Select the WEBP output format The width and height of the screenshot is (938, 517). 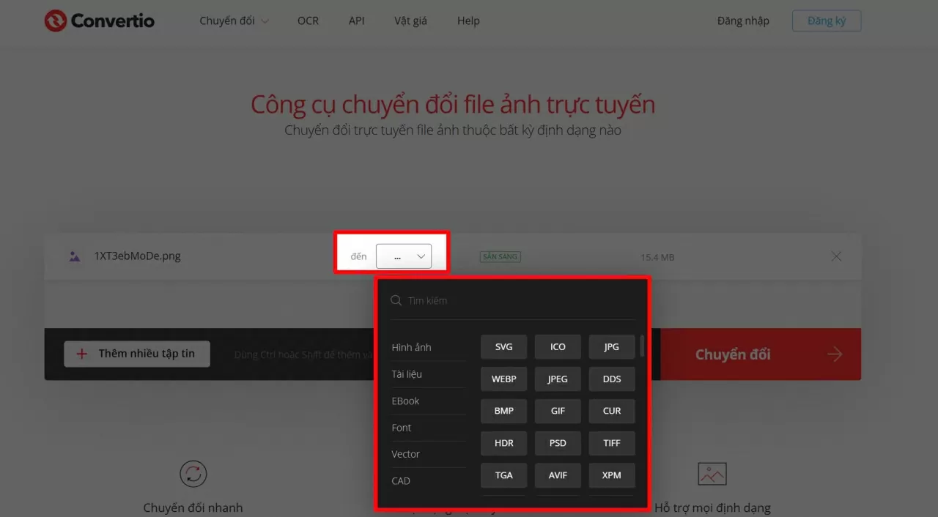click(503, 379)
